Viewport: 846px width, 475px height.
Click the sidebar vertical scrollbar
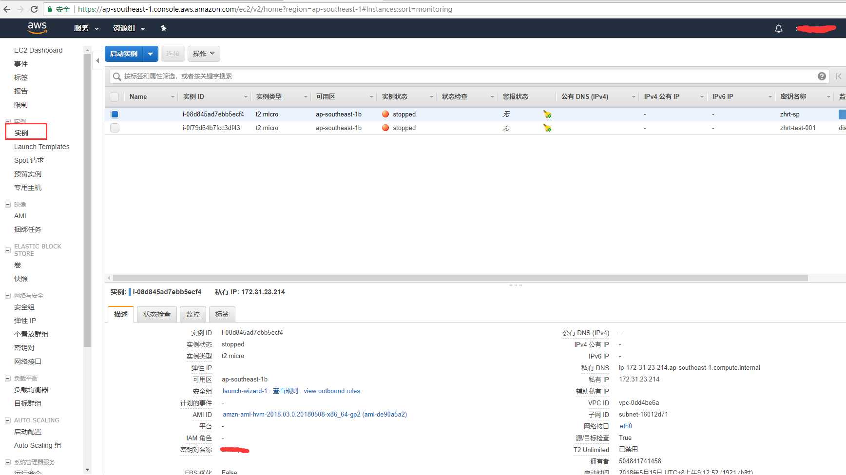pyautogui.click(x=87, y=200)
